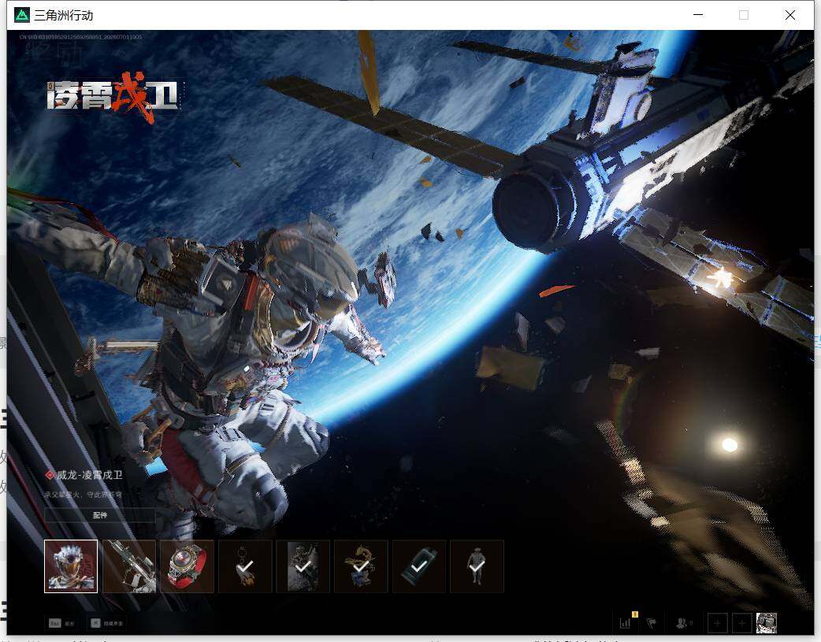Toggle the golden dragon emblem item
This screenshot has height=642, width=821.
click(x=361, y=566)
